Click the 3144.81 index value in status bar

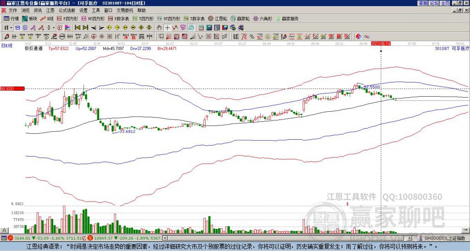pos(22,238)
